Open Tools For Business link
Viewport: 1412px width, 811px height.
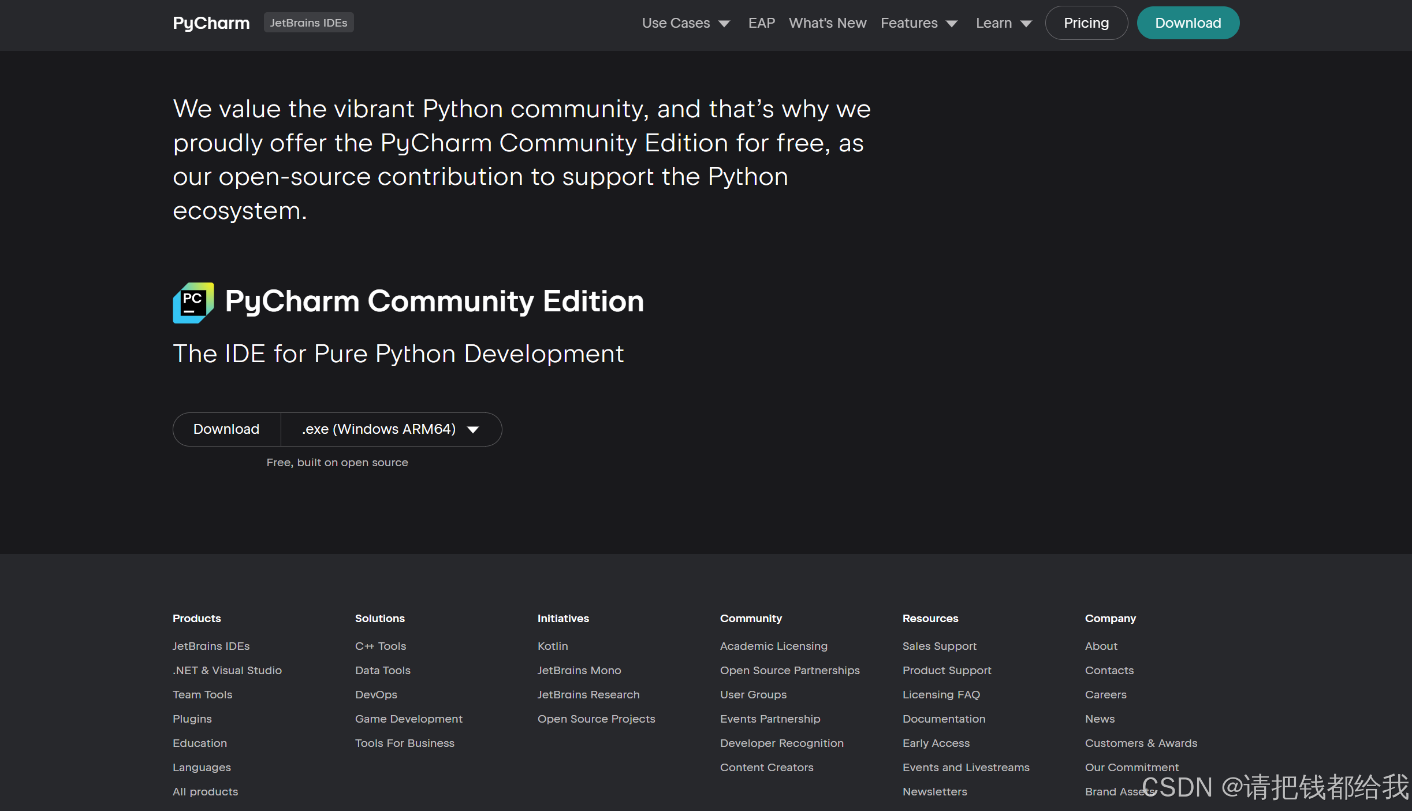(x=404, y=743)
